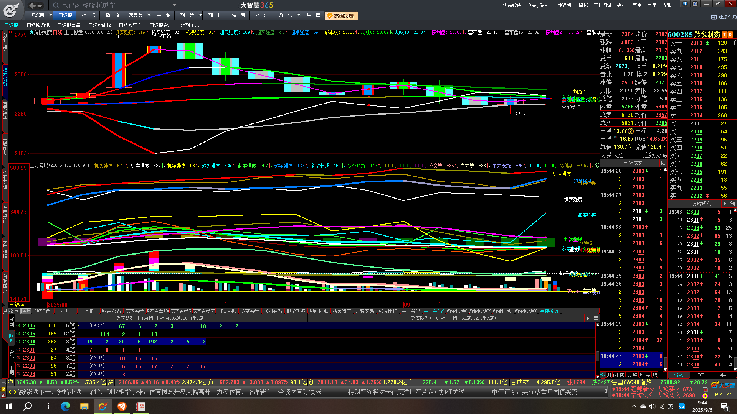Click the clock icon next to price 2306

18,325
